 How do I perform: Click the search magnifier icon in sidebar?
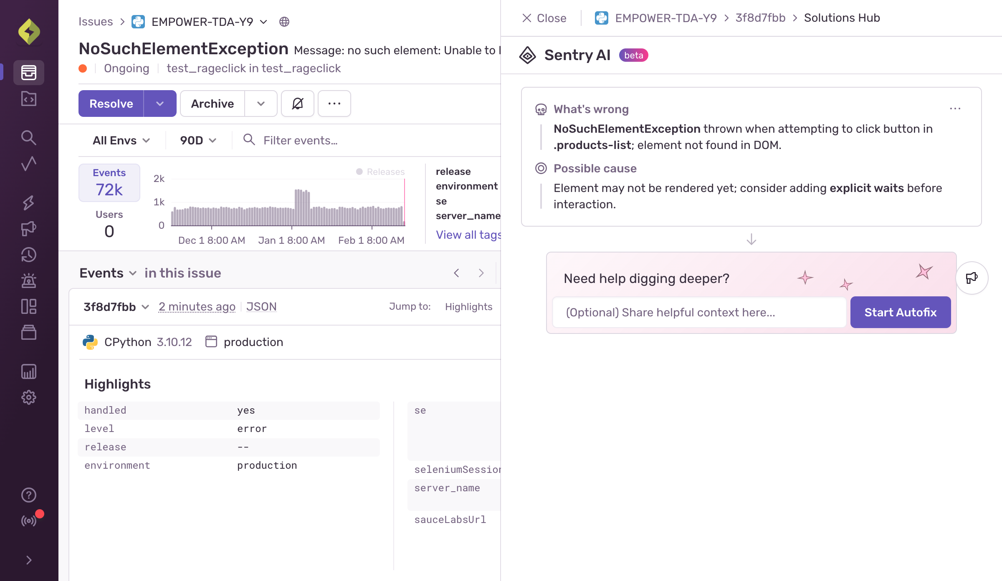(x=28, y=137)
